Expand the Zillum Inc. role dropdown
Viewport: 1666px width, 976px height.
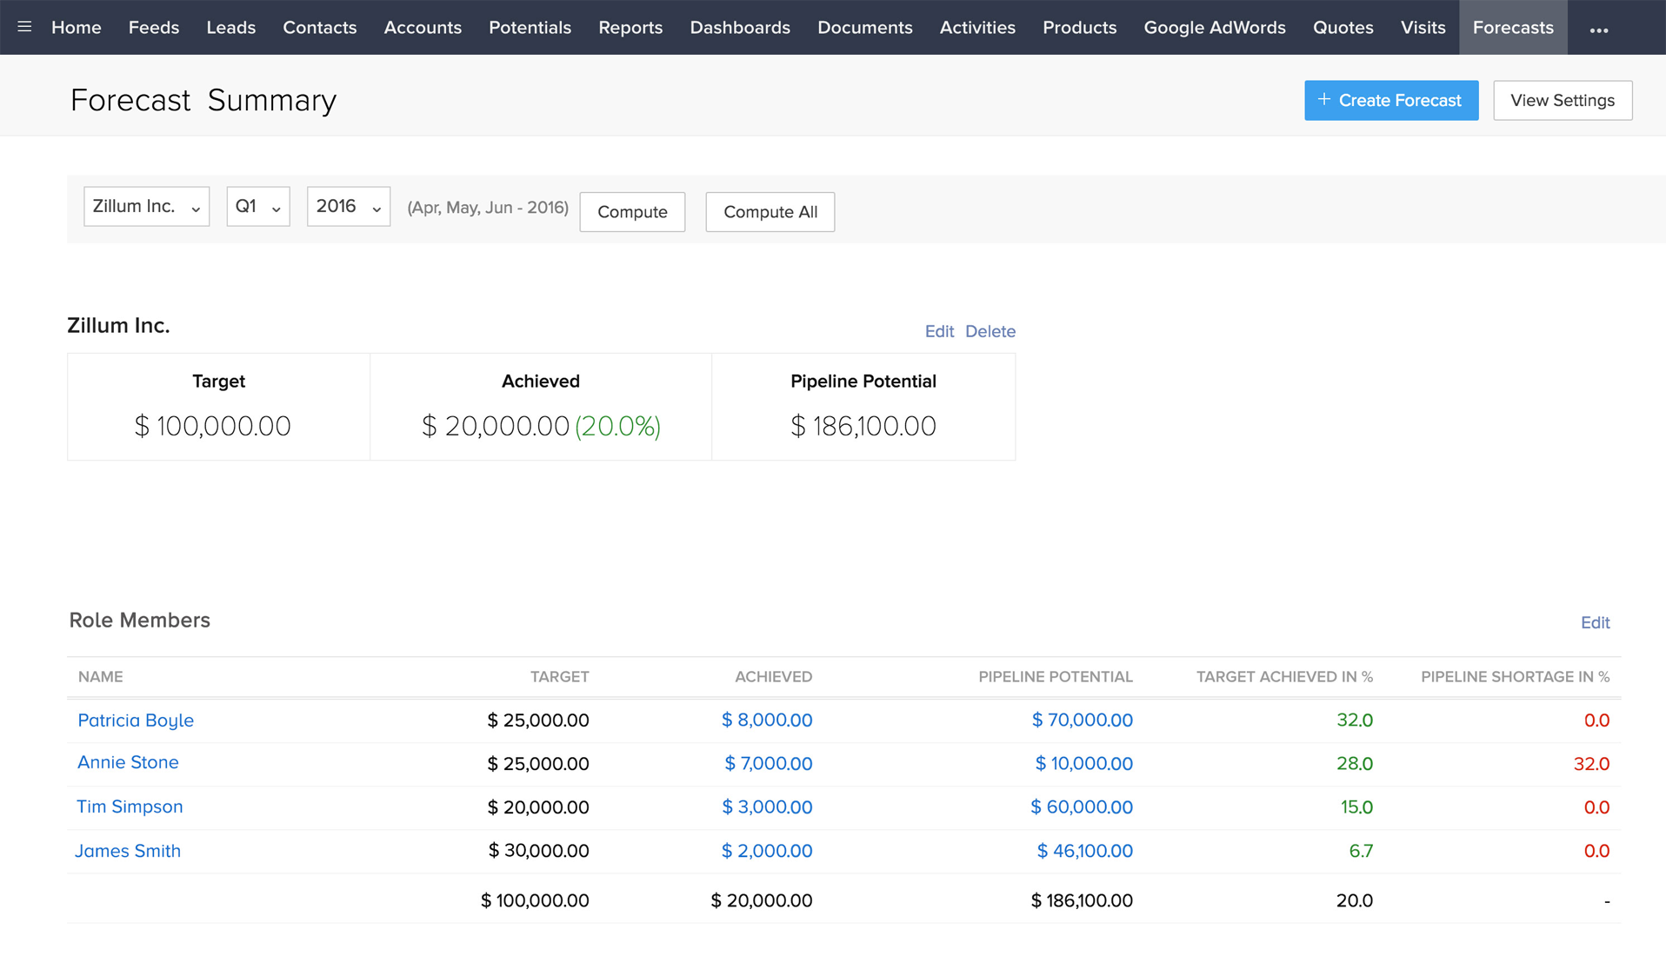(x=146, y=207)
